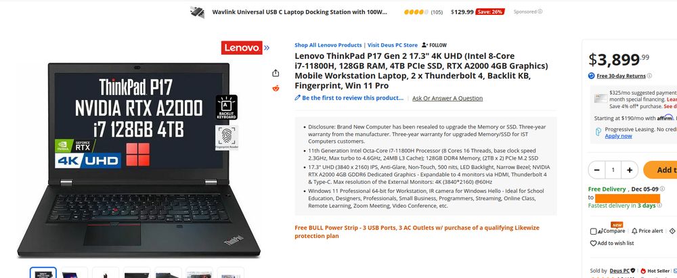This screenshot has height=278, width=677.
Task: Expand brand arrows next to Lenovo logo
Action: click(266, 47)
